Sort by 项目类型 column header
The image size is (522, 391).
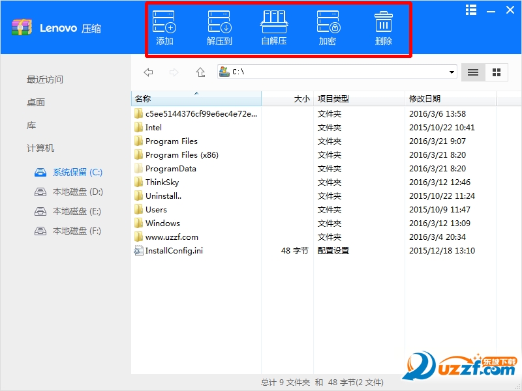(360, 98)
